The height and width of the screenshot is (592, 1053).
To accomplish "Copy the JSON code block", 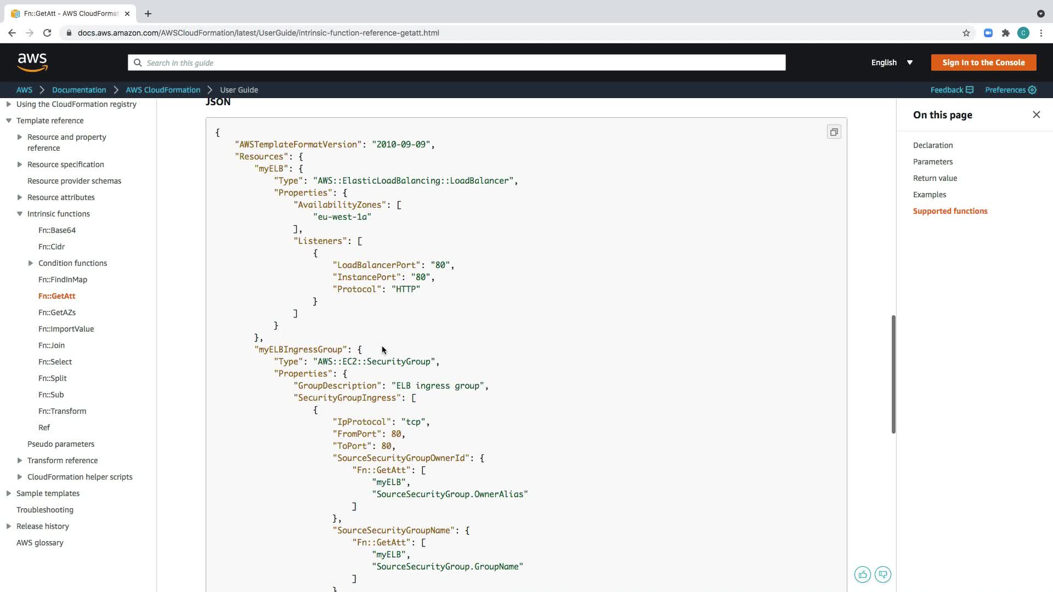I will [x=834, y=132].
